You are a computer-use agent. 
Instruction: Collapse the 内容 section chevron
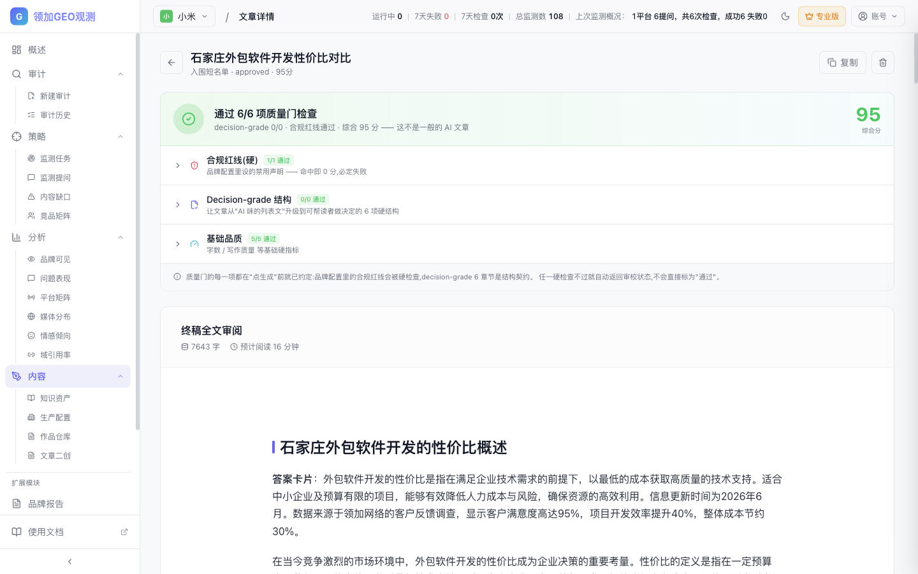[120, 376]
